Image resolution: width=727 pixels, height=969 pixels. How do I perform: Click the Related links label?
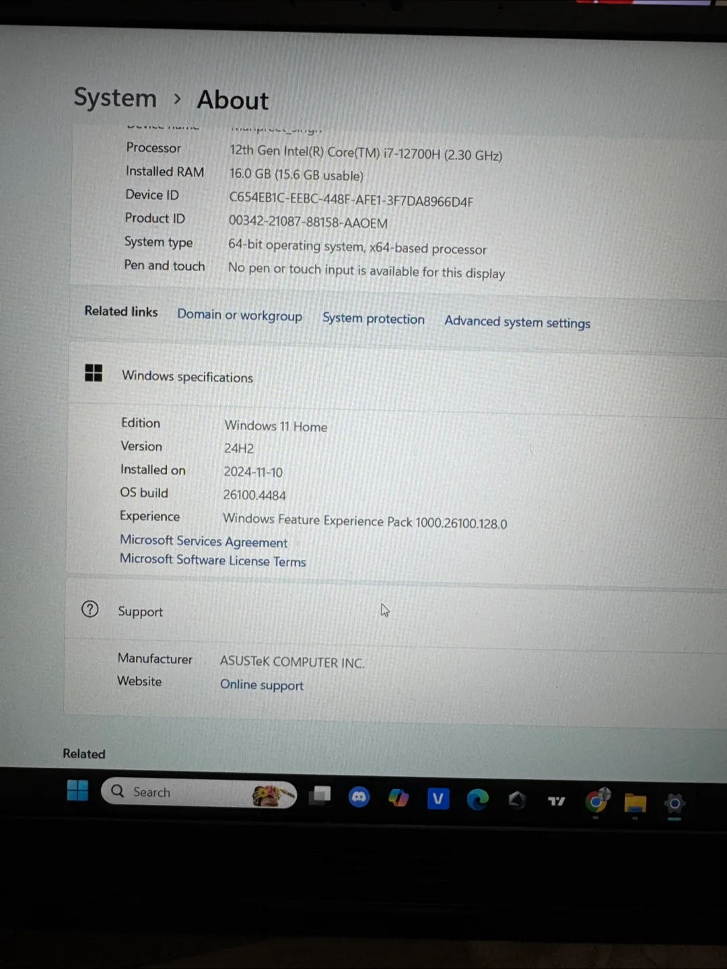point(121,311)
